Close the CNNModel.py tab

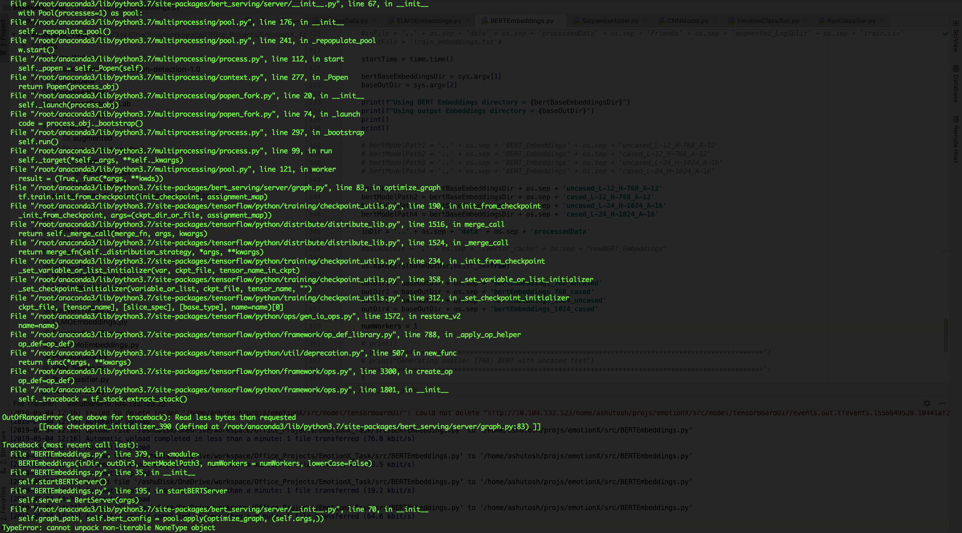pyautogui.click(x=715, y=21)
